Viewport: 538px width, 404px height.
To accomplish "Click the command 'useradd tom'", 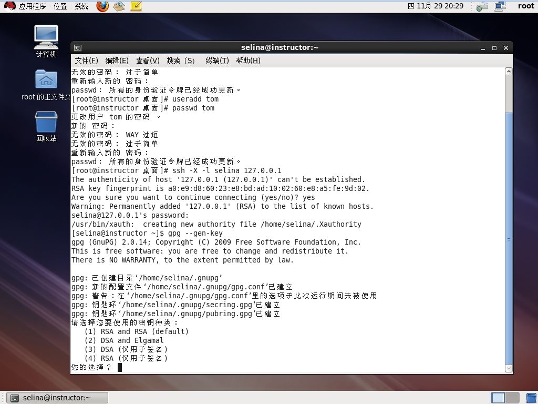I will pos(195,99).
